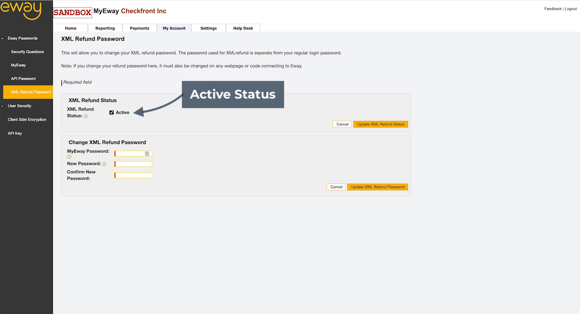Click the Required field note
The image size is (580, 314).
[x=77, y=82]
